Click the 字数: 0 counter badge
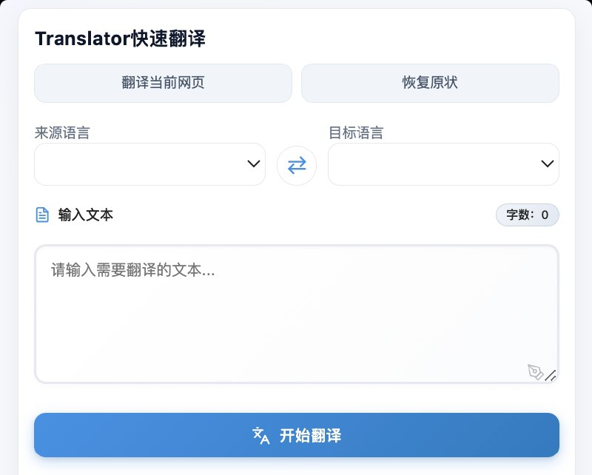 click(x=528, y=215)
